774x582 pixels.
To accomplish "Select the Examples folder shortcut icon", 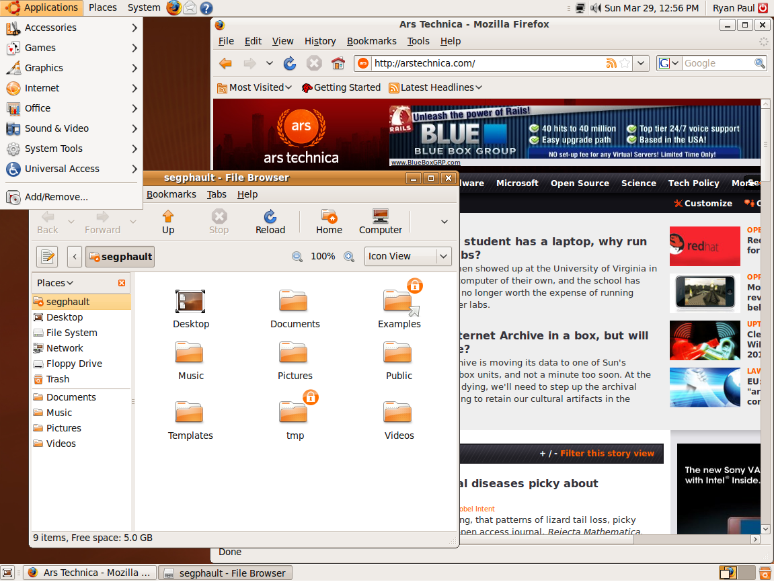I will (x=399, y=304).
